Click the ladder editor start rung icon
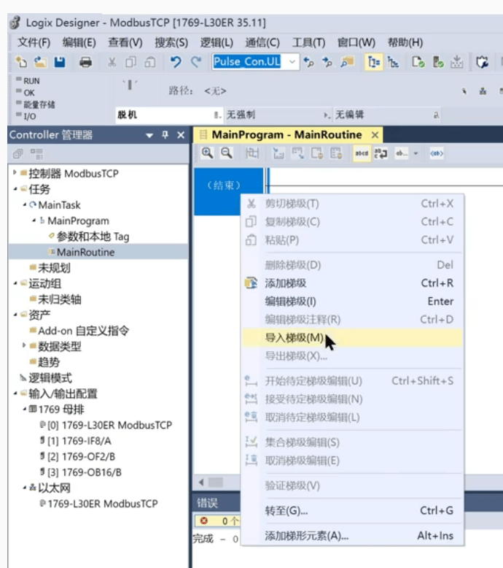This screenshot has height=568, width=503. (252, 153)
